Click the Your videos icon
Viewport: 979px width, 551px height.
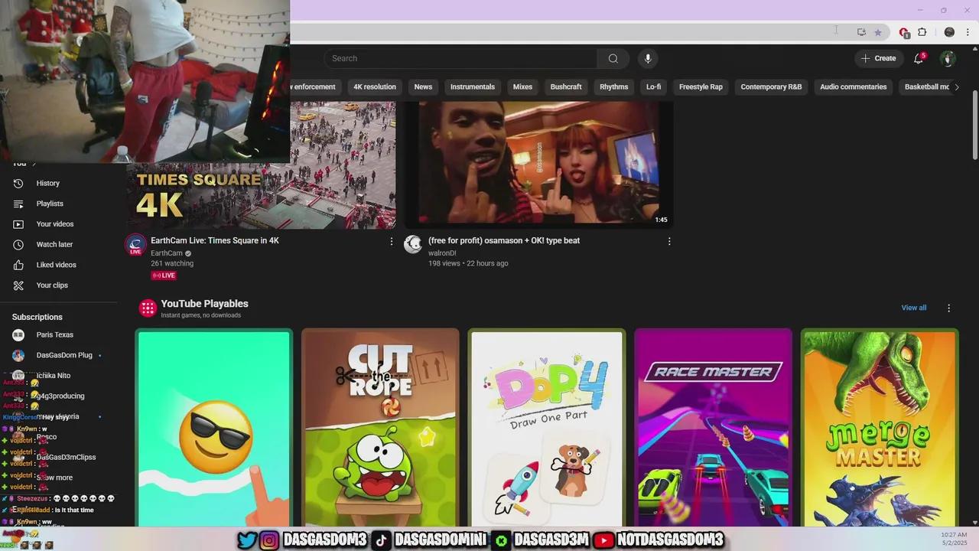click(x=19, y=224)
